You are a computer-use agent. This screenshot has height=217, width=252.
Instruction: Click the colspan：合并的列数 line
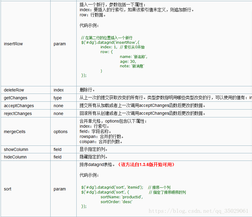pos(101,142)
